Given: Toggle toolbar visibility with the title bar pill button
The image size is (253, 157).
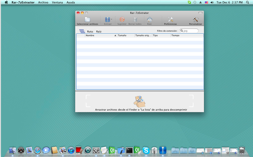Looking at the screenshot, I should (200, 13).
